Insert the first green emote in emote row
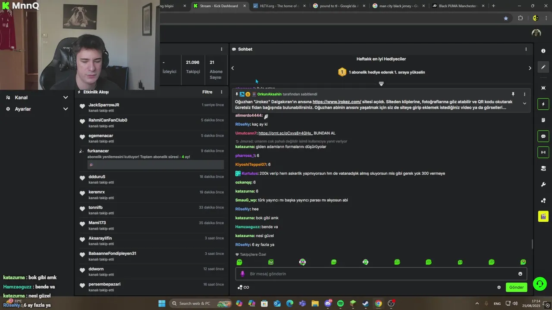This screenshot has width=552, height=310. coord(239,262)
